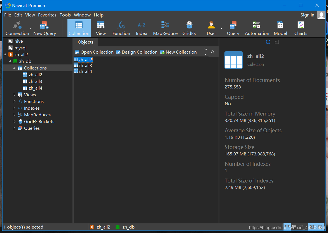Click Sign In link
The width and height of the screenshot is (328, 233).
tap(307, 15)
